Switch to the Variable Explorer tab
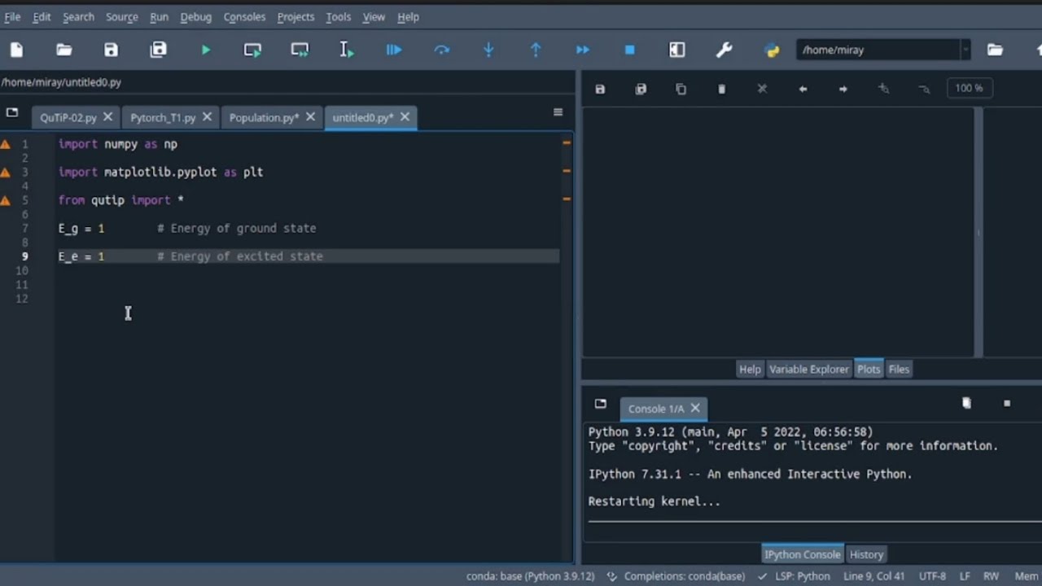 point(809,369)
